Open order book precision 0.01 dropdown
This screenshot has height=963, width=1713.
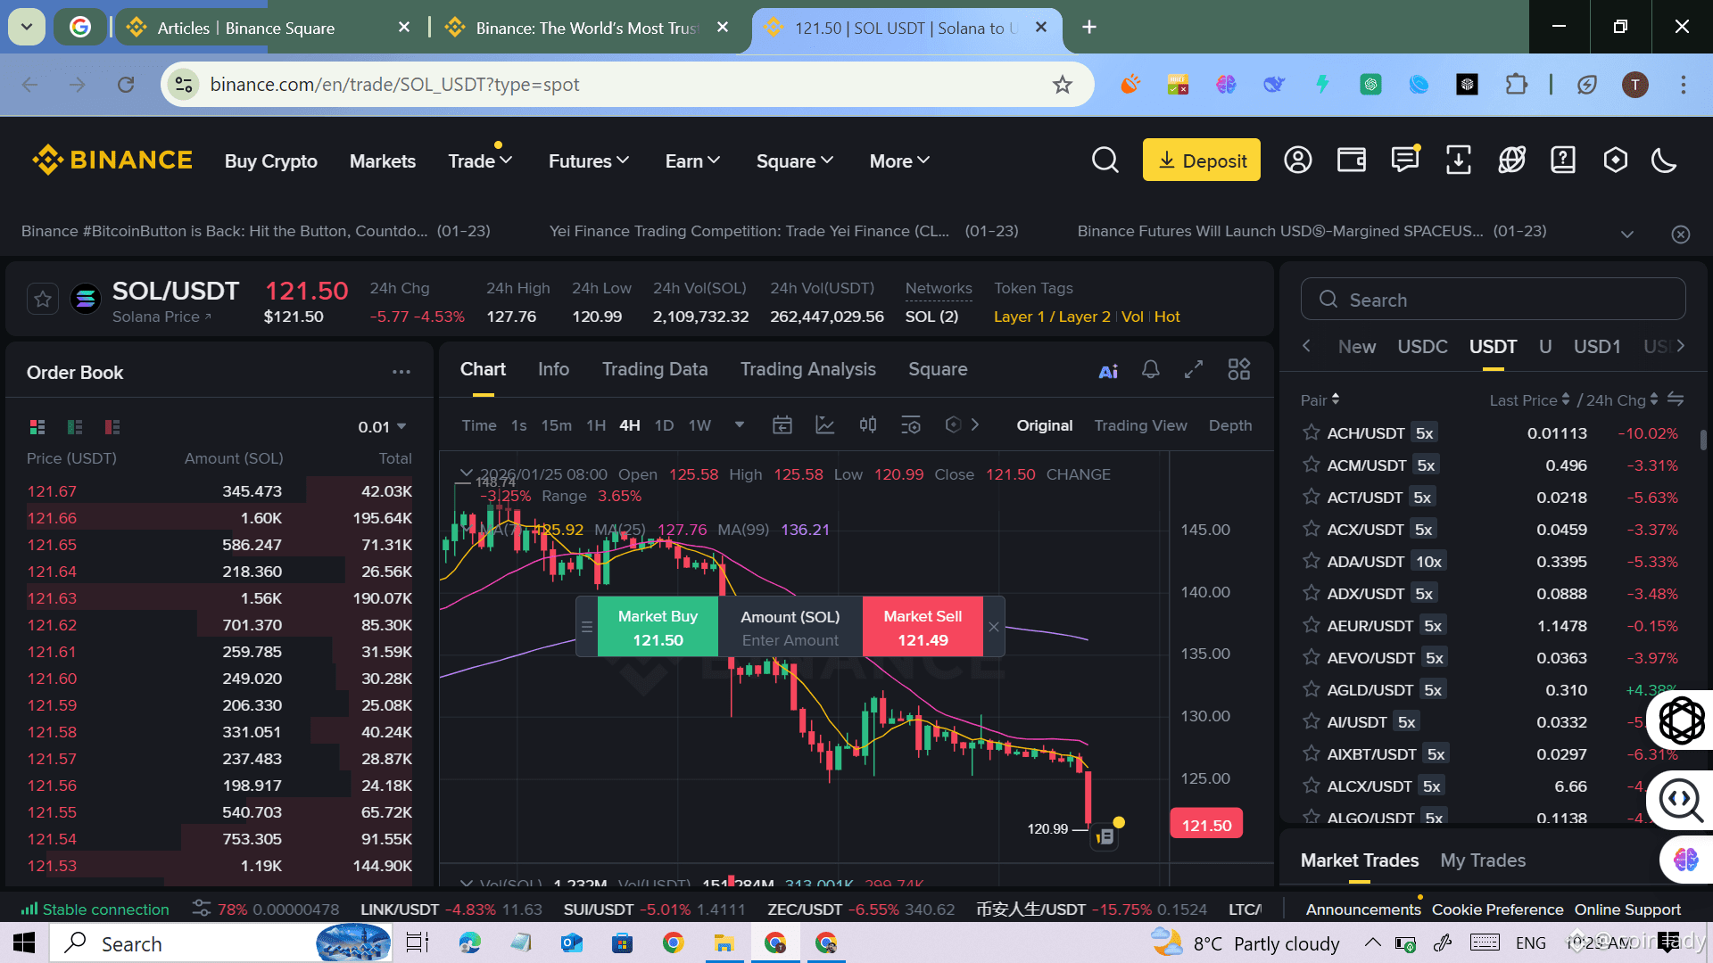point(383,427)
